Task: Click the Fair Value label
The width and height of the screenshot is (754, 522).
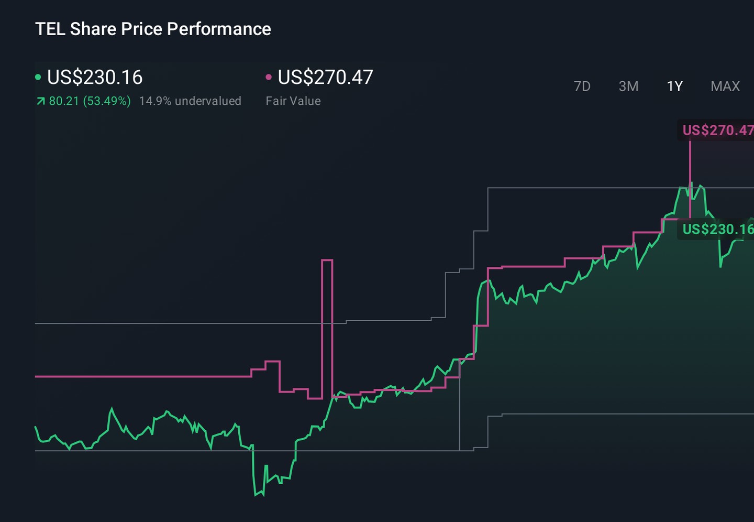Action: tap(293, 101)
